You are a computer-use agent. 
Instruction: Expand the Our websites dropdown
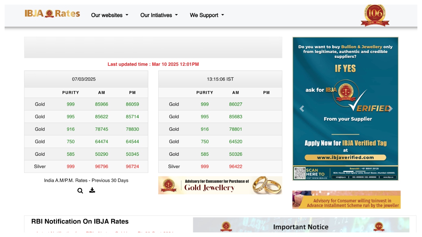(109, 15)
